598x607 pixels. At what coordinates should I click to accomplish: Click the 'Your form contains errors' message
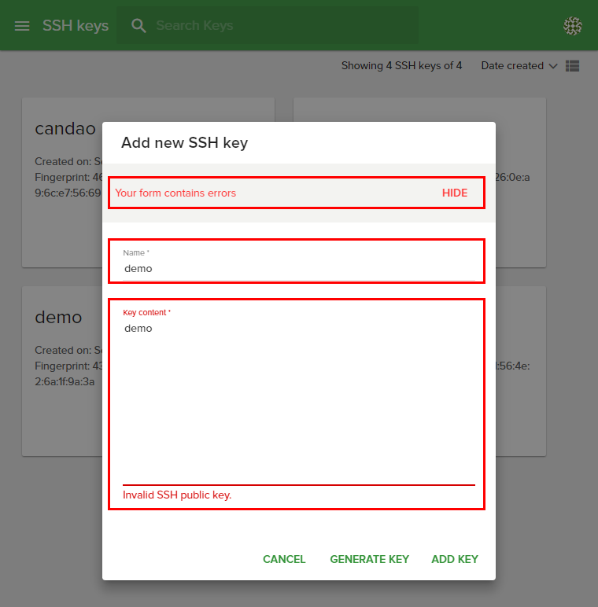coord(175,193)
